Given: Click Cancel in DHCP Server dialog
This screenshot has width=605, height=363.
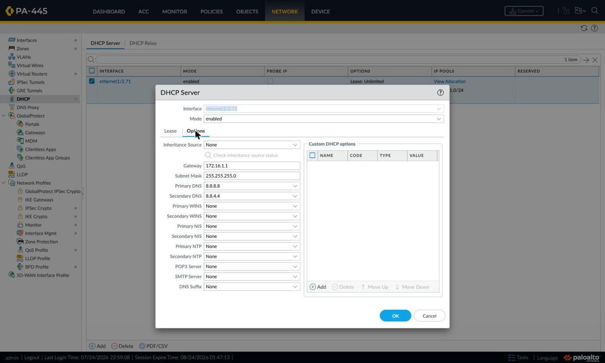Looking at the screenshot, I should [x=429, y=316].
